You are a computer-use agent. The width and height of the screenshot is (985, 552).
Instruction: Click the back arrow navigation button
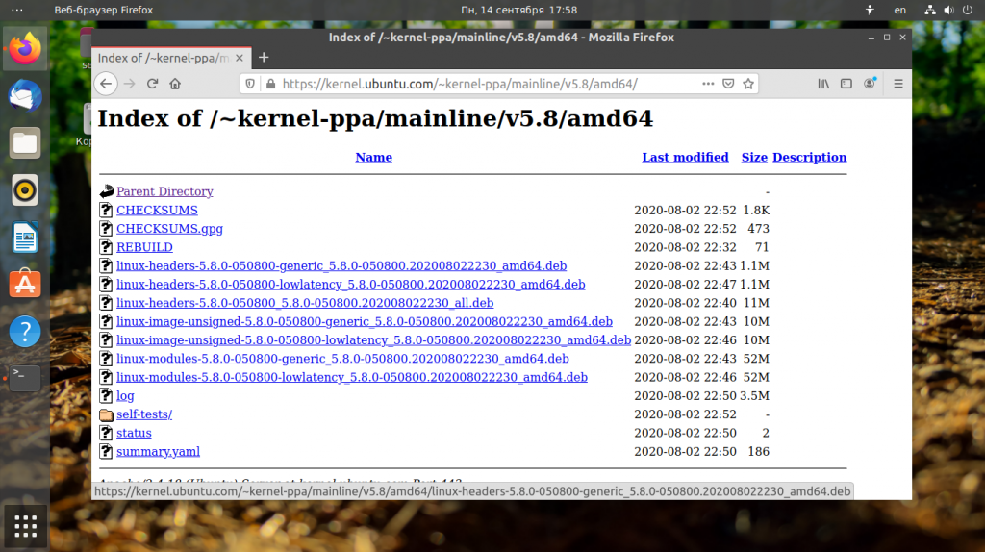[106, 84]
